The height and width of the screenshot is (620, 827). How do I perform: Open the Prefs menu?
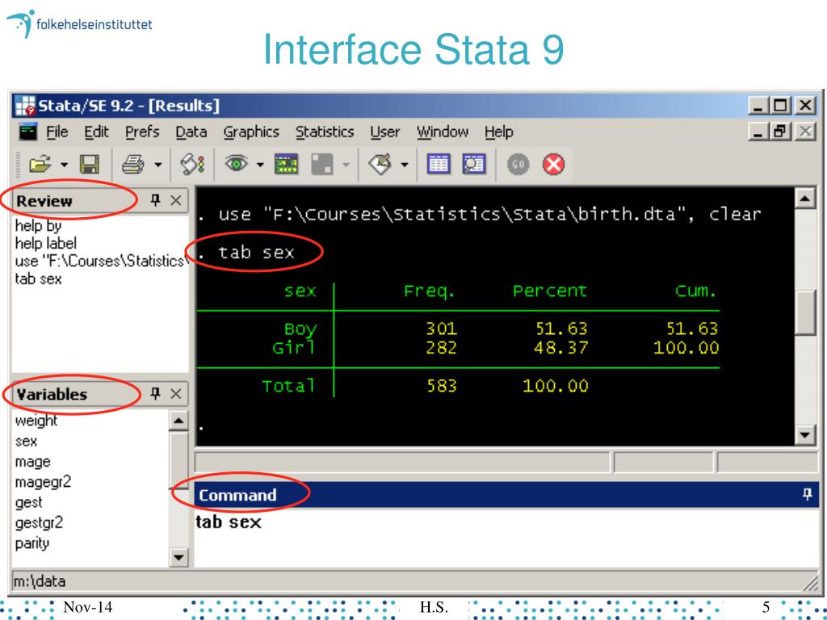coord(142,132)
